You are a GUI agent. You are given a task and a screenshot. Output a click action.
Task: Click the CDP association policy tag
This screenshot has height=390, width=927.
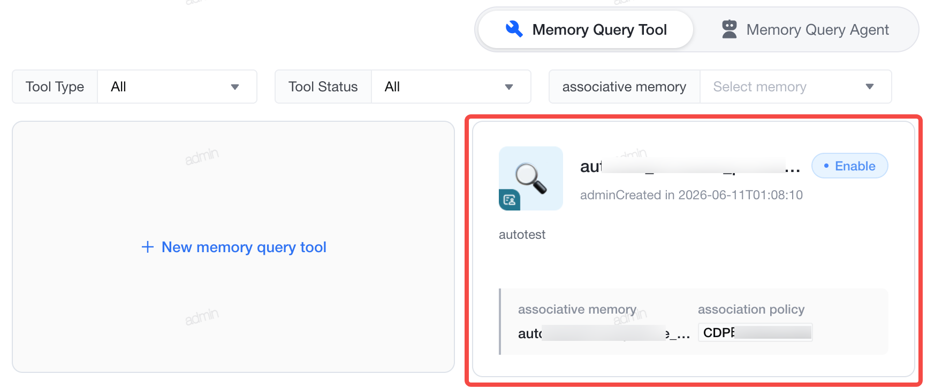point(755,332)
